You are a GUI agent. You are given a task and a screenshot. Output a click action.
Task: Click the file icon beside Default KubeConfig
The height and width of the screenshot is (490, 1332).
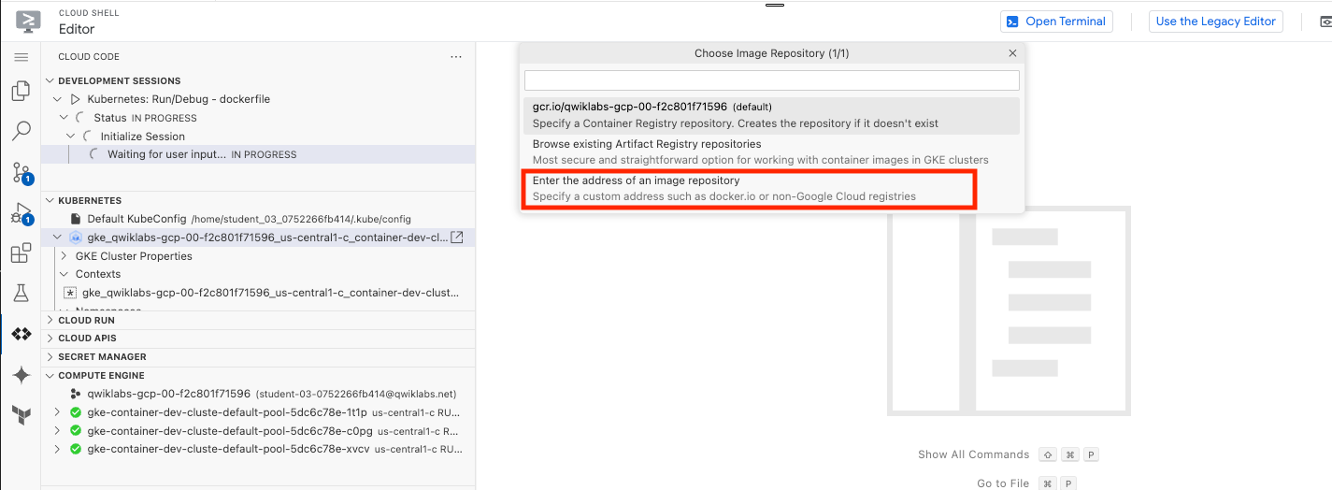click(x=76, y=219)
